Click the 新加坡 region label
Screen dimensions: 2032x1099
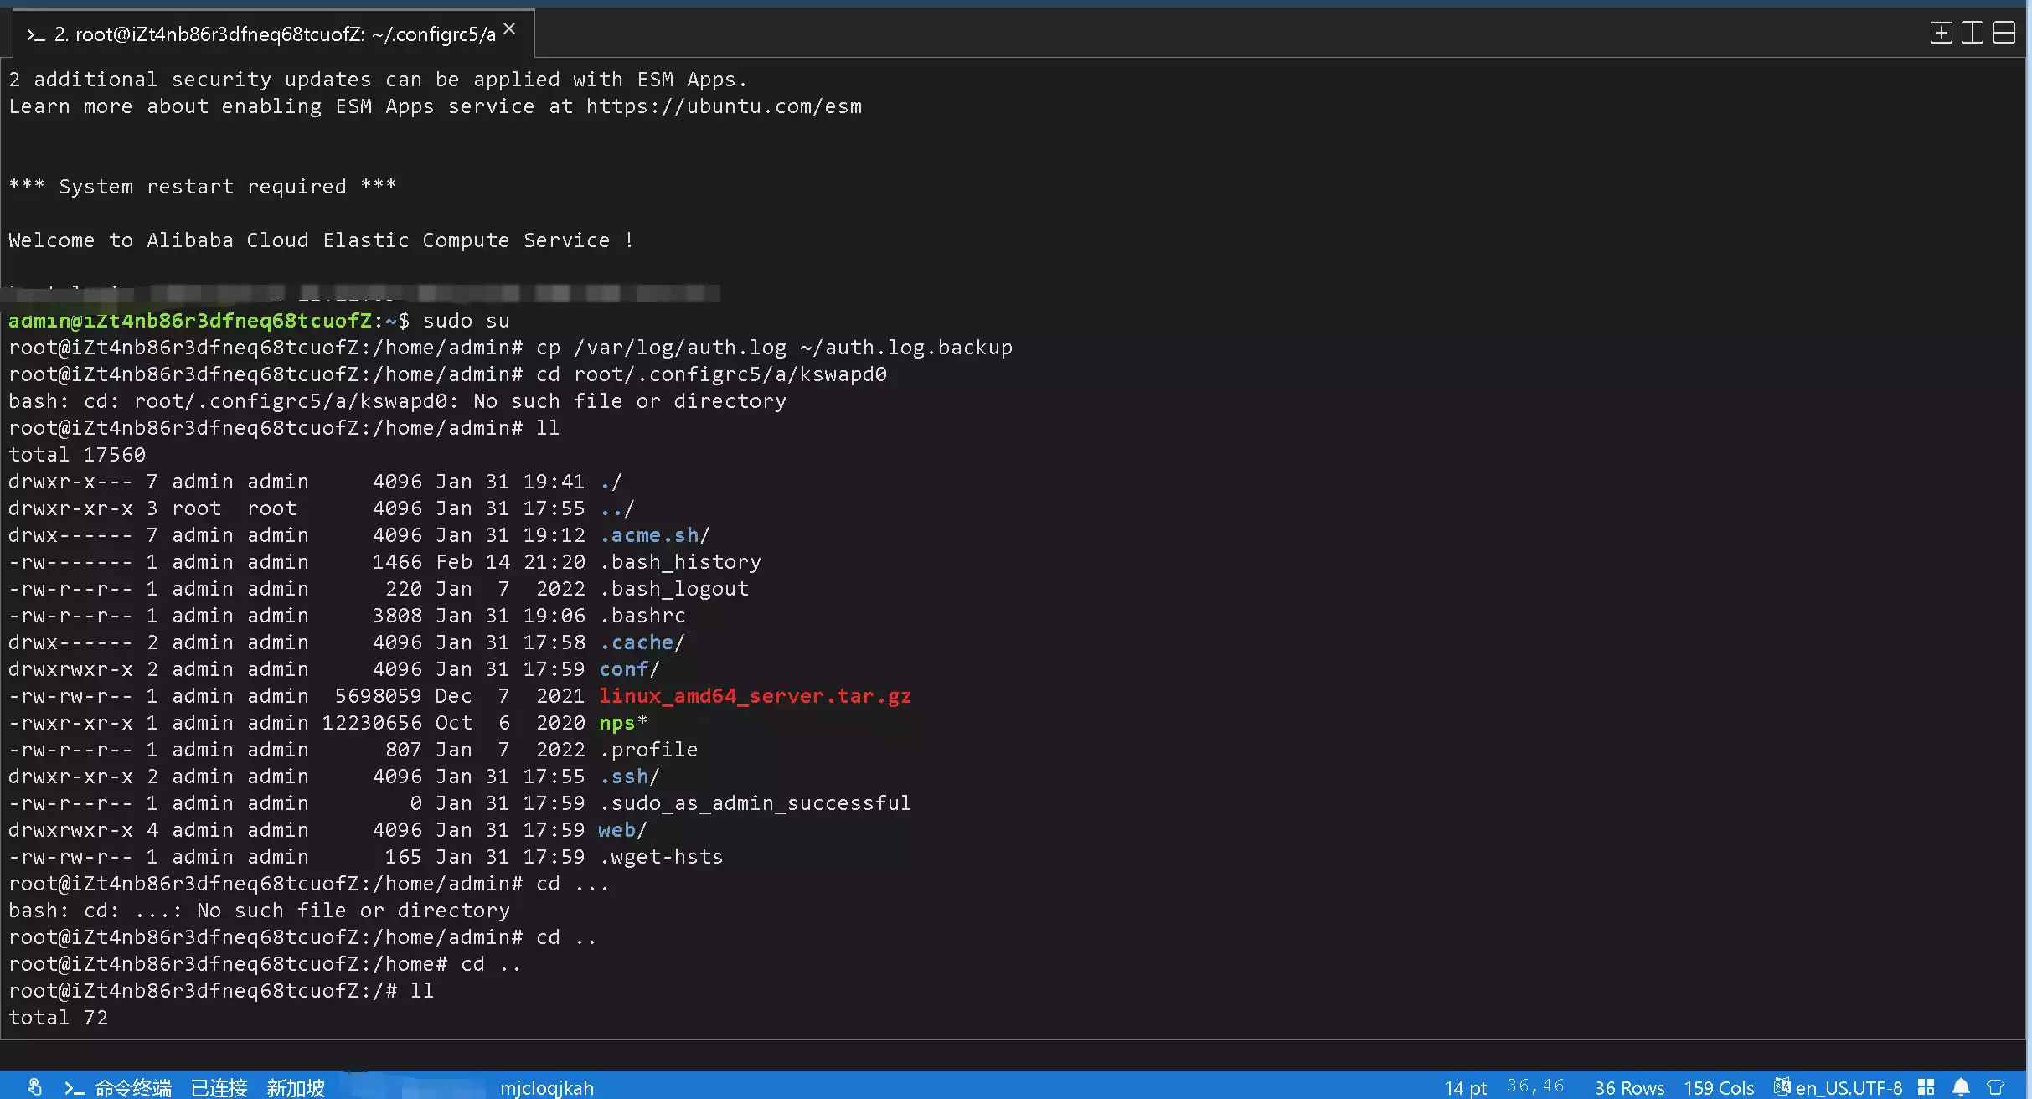tap(295, 1087)
